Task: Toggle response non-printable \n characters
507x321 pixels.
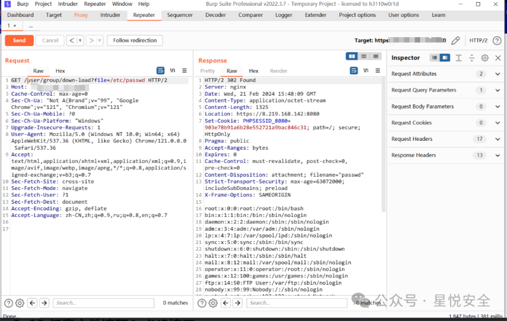Action: point(366,70)
